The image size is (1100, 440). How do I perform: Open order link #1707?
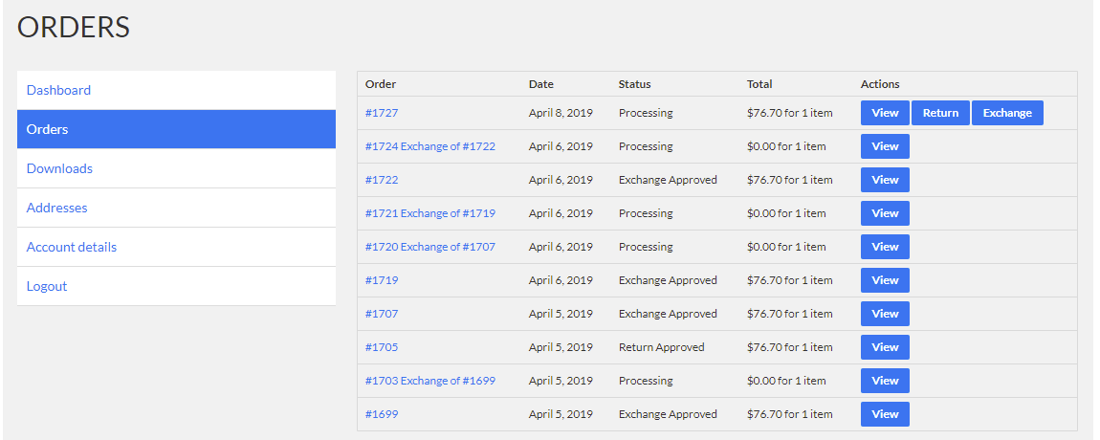[x=382, y=314]
